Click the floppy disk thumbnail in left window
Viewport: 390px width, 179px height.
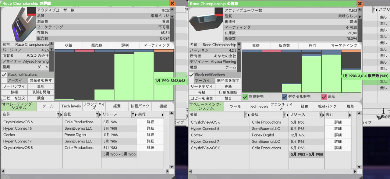(23, 24)
